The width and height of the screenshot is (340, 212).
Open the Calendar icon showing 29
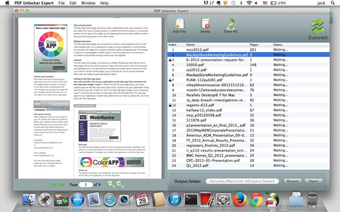point(142,200)
